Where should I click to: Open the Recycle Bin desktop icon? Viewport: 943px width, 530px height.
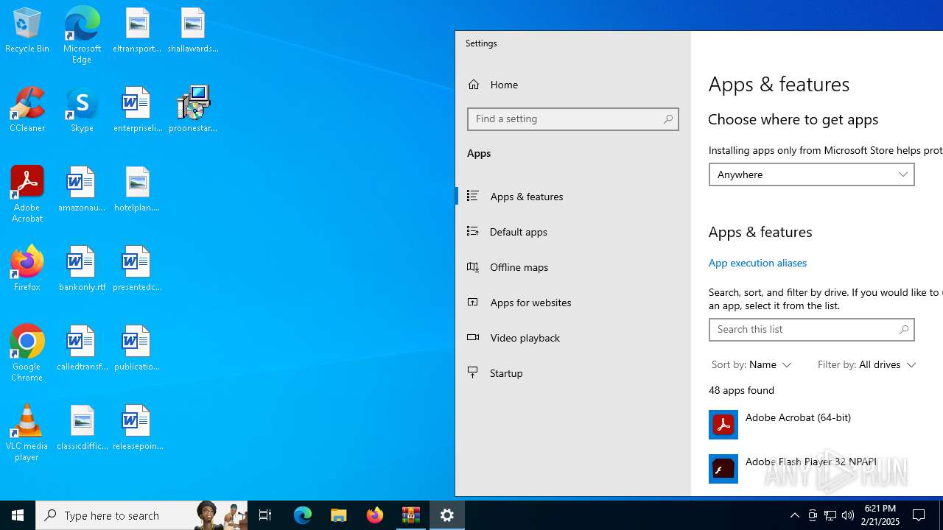[27, 31]
